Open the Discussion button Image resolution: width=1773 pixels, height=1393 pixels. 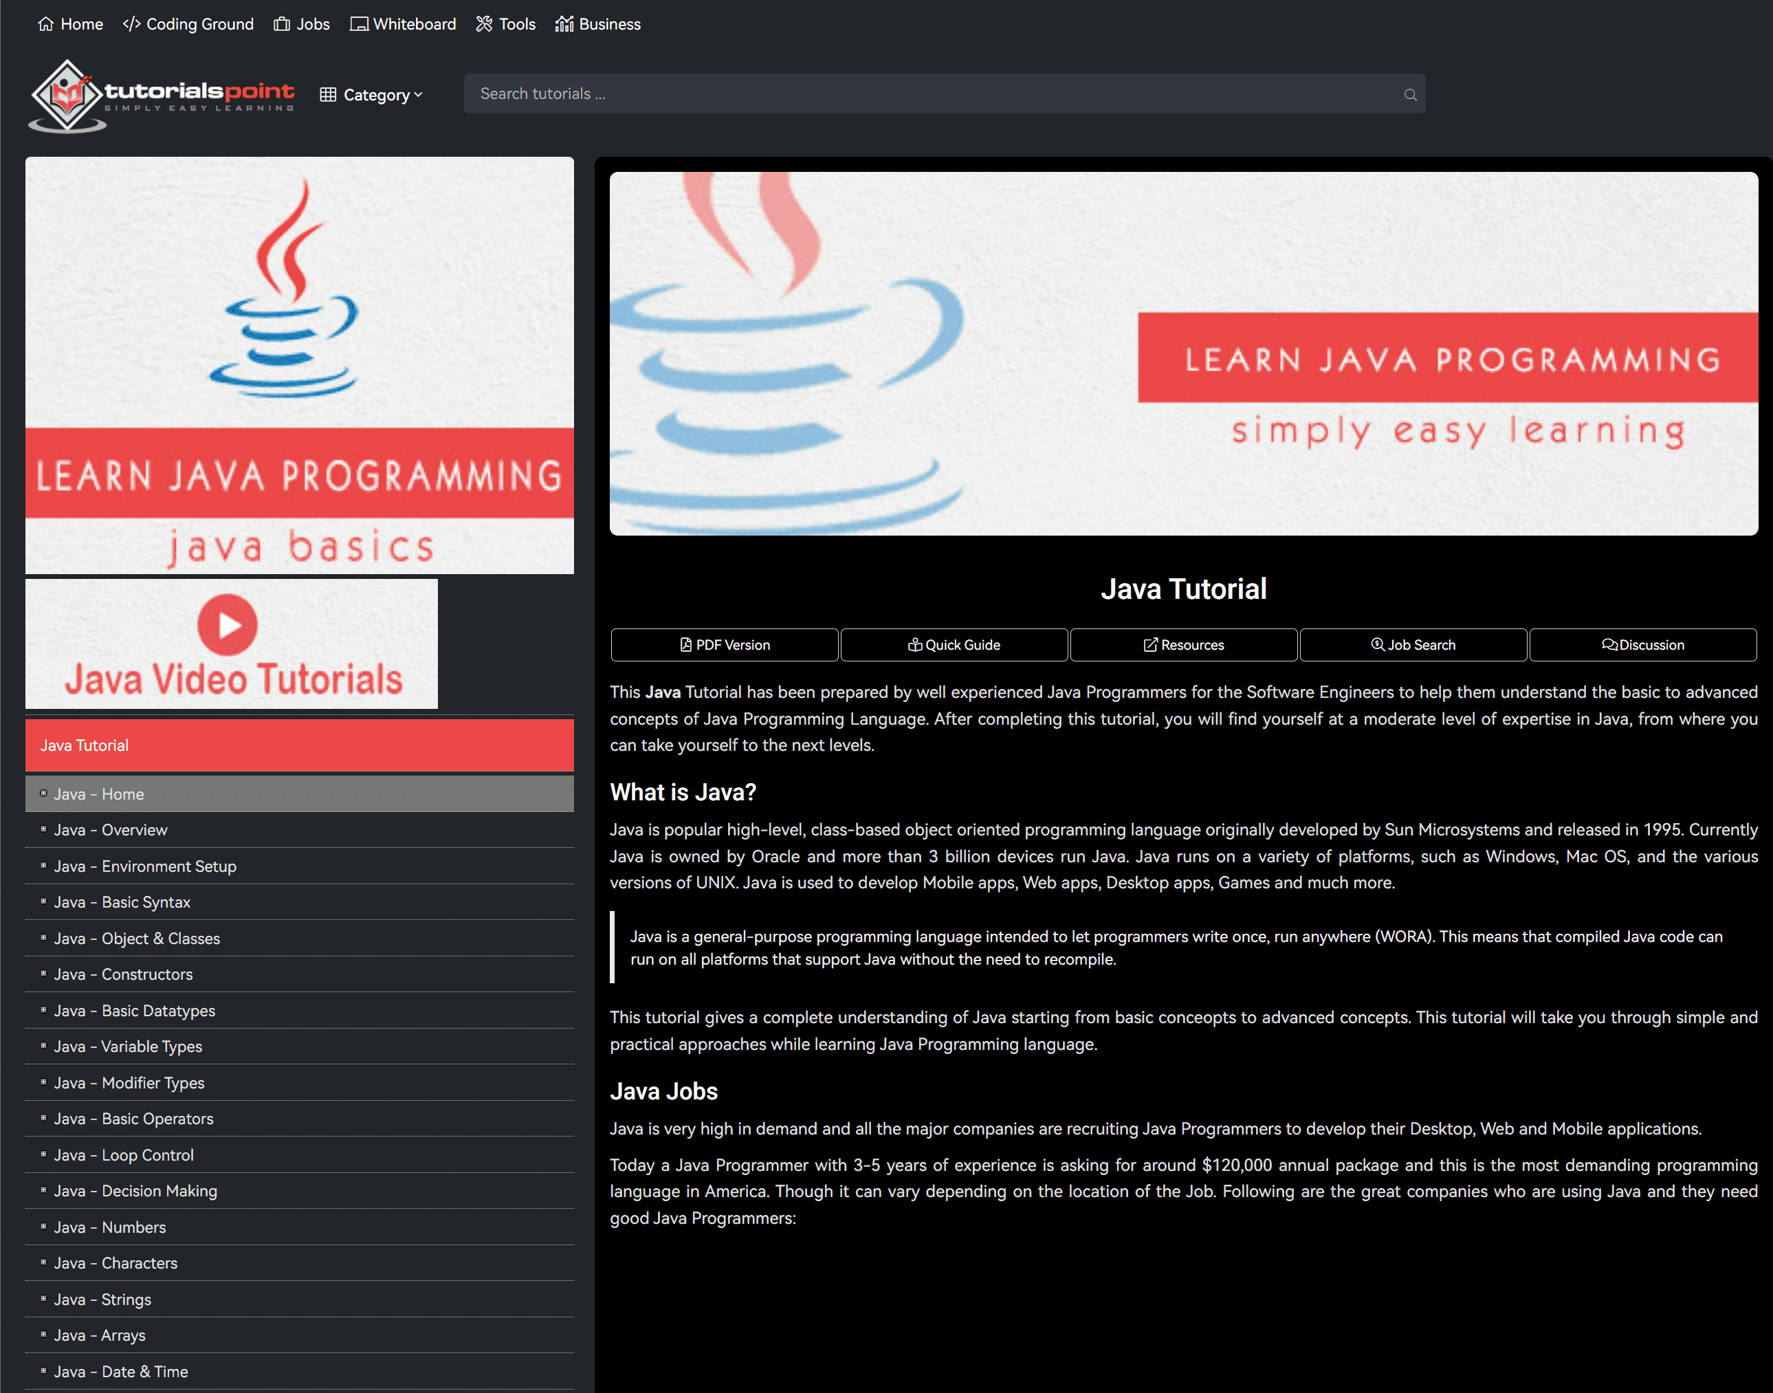click(x=1642, y=644)
